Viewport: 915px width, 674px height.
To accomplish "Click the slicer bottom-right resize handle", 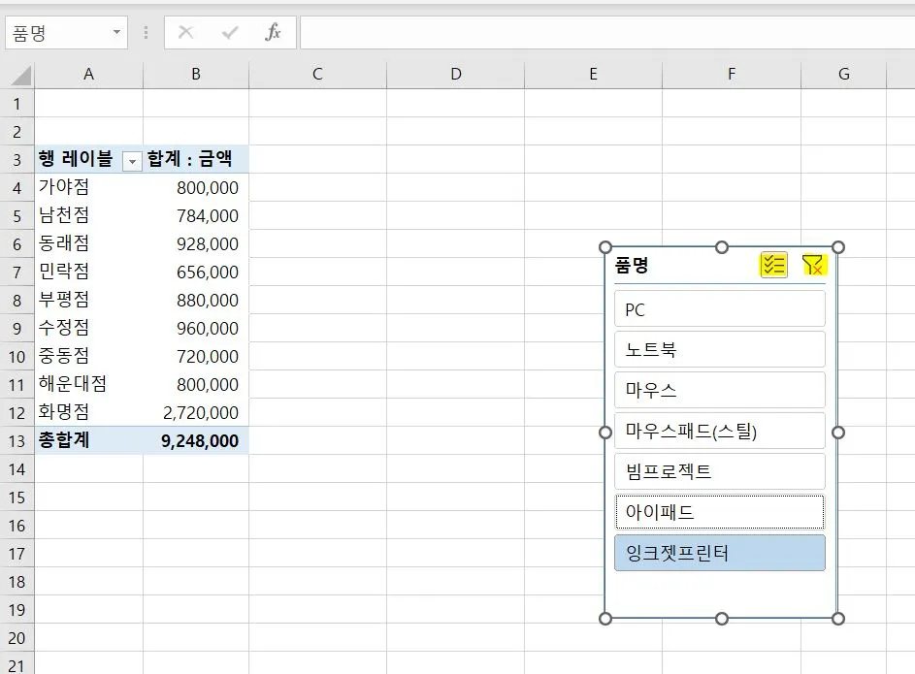I will click(838, 619).
